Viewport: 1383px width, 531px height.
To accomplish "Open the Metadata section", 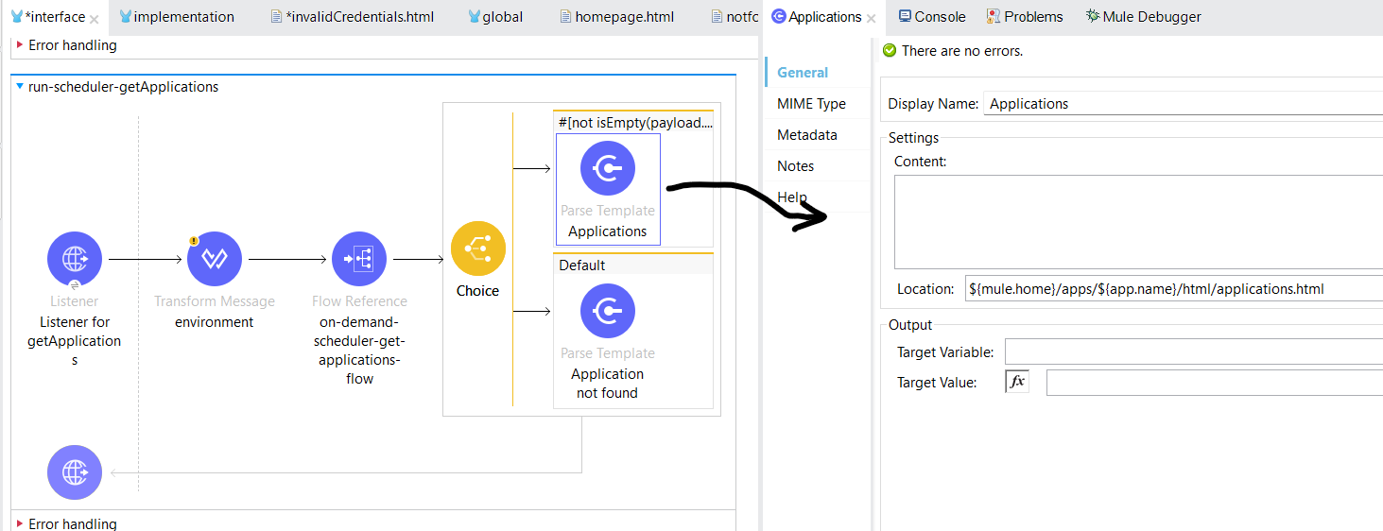I will click(x=806, y=135).
